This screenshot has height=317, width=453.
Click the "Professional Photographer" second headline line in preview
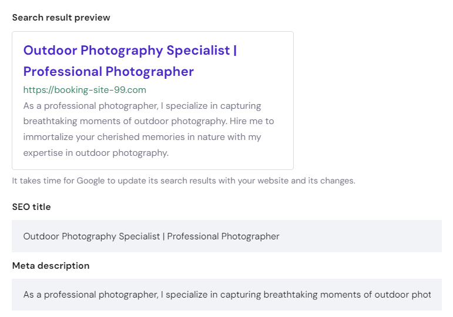tap(108, 72)
